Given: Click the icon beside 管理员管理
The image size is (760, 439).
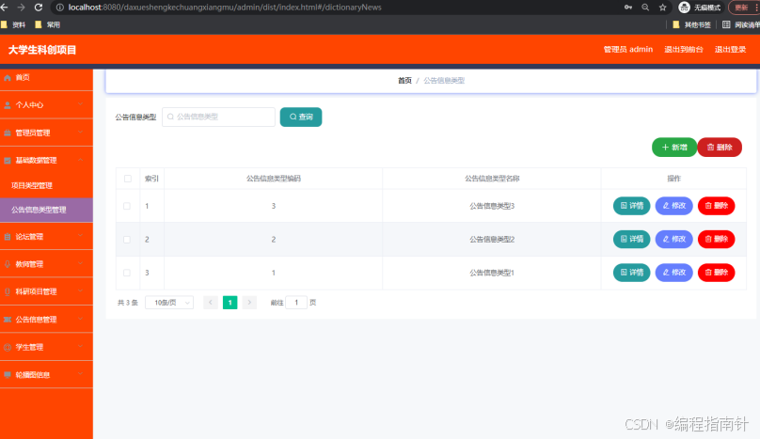Looking at the screenshot, I should coord(8,133).
